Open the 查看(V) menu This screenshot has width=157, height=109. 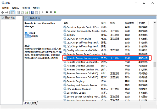click(x=26, y=8)
